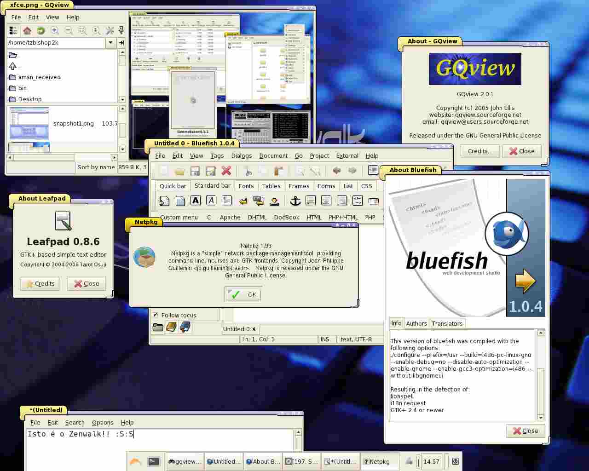589x471 pixels.
Task: Click Credits button in About GQview
Action: coord(479,151)
